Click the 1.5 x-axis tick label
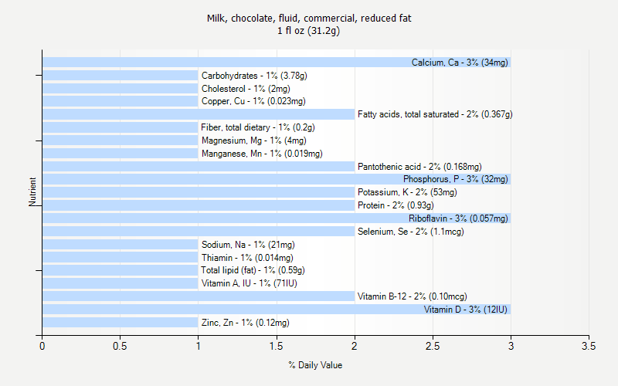The image size is (618, 386). click(x=277, y=346)
